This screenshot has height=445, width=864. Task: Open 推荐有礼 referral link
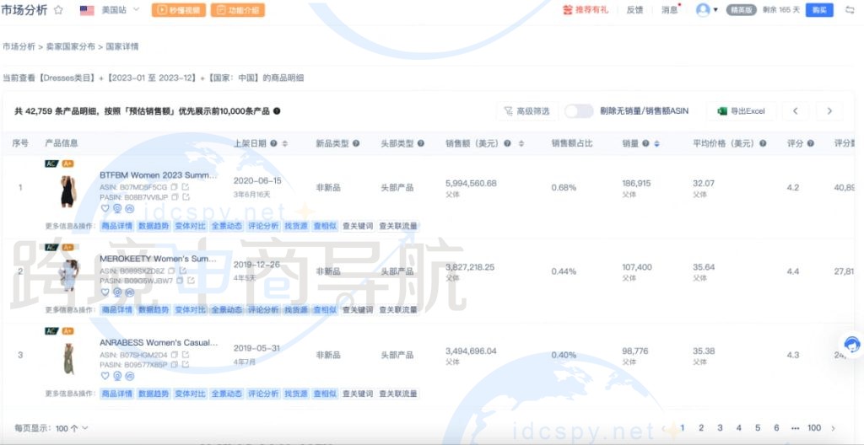point(586,10)
